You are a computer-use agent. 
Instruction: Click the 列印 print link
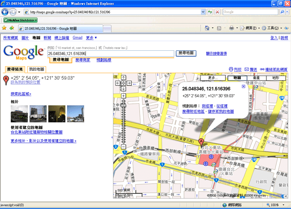(235, 69)
